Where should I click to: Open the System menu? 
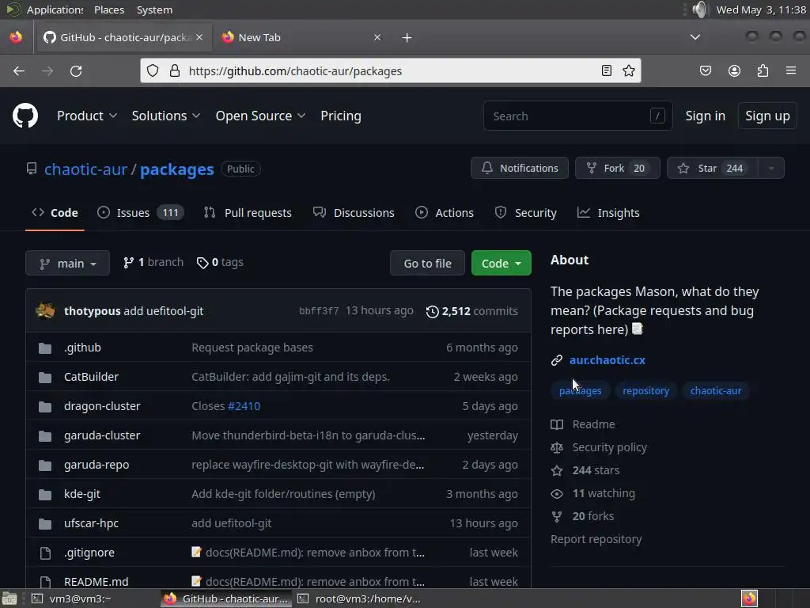click(154, 9)
